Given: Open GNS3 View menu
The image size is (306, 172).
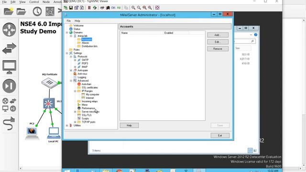Looking at the screenshot, I should [x=22, y=2].
